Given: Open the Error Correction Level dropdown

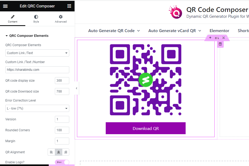Looking at the screenshot, I should pos(37,108).
